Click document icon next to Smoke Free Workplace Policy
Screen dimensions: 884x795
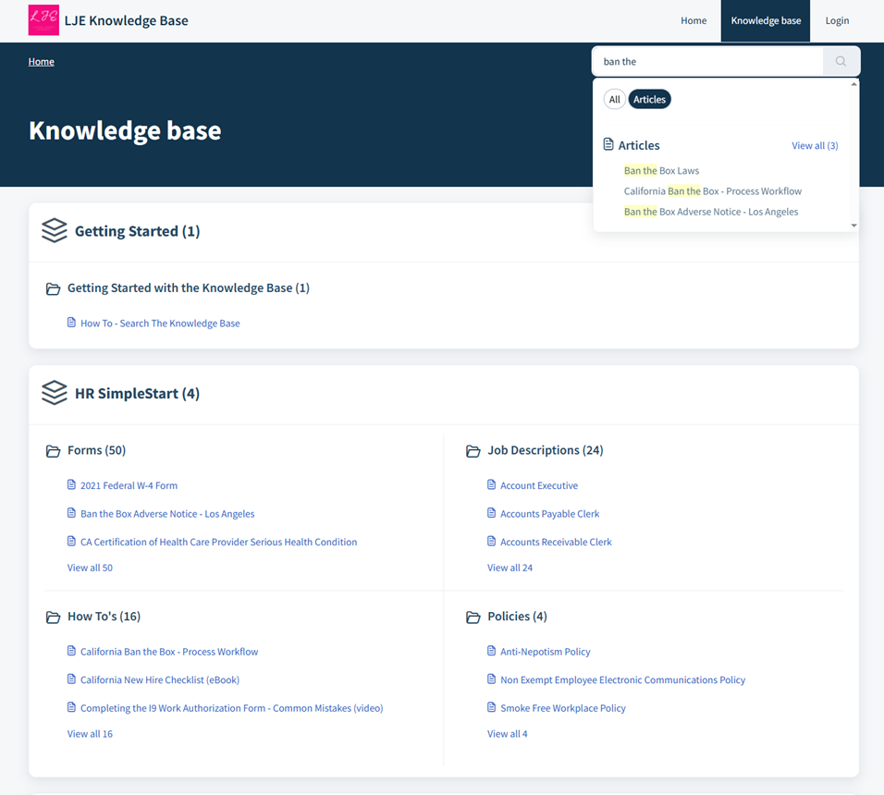point(492,707)
